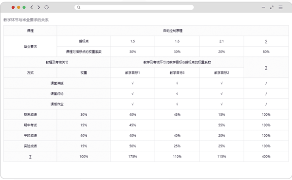
Task: Click the search magnifier icon
Action: tap(78, 7)
